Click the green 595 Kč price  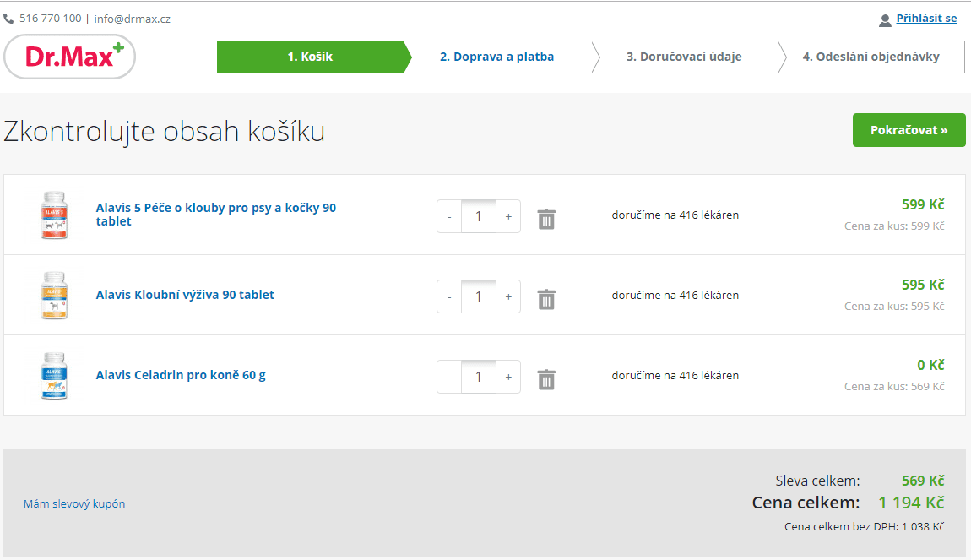click(x=923, y=285)
